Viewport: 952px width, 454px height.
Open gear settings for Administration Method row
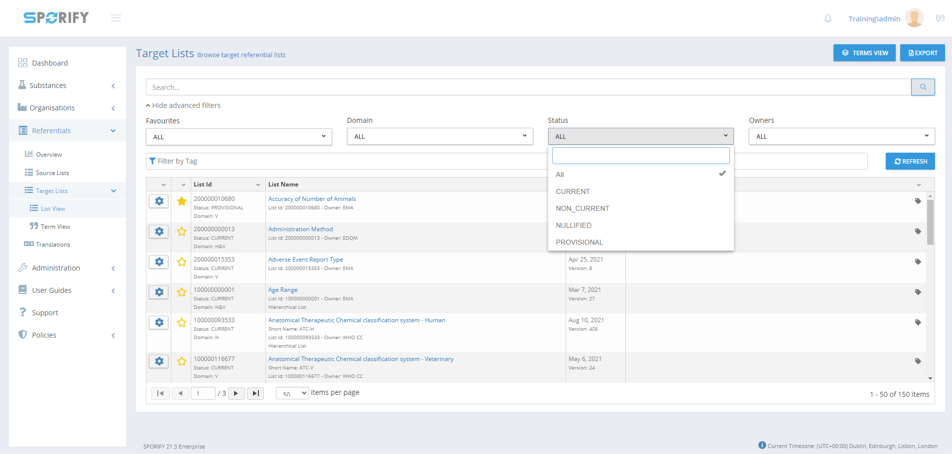click(159, 232)
